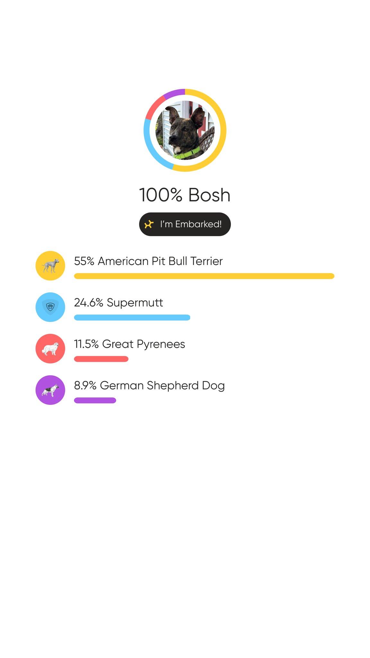Click the red Great Pyrenees percentage bar
370x658 pixels.
(101, 359)
